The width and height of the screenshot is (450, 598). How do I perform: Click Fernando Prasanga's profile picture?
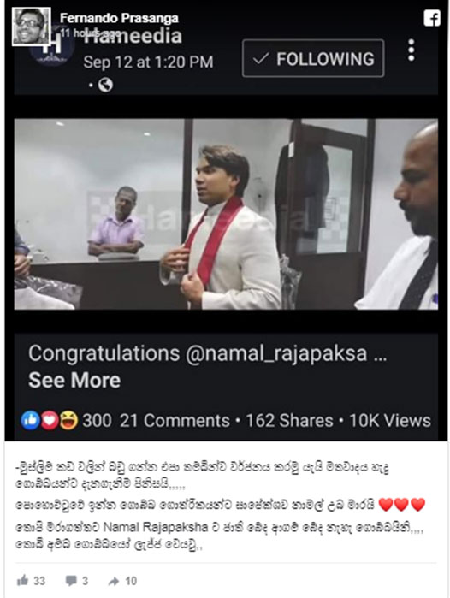point(32,27)
